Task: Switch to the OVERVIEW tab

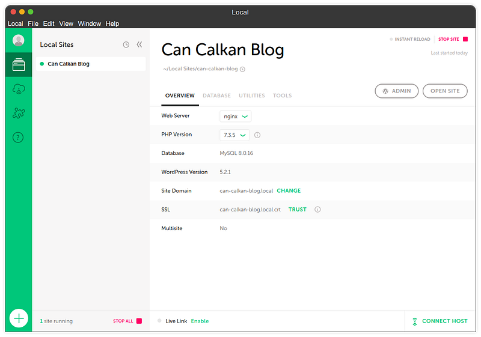Action: pyautogui.click(x=180, y=96)
